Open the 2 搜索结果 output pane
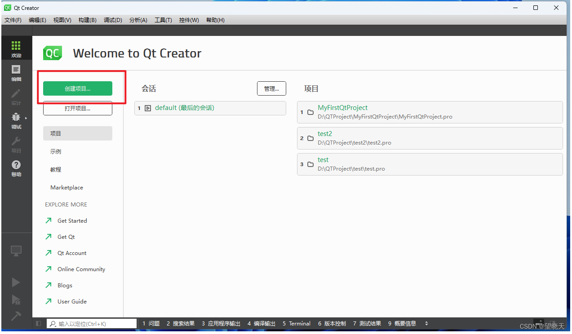The width and height of the screenshot is (572, 334). [x=181, y=324]
